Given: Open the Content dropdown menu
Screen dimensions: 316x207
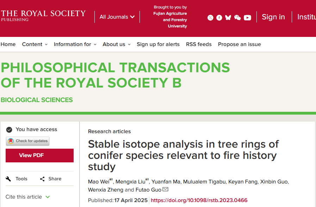Looking at the screenshot, I should 35,44.
